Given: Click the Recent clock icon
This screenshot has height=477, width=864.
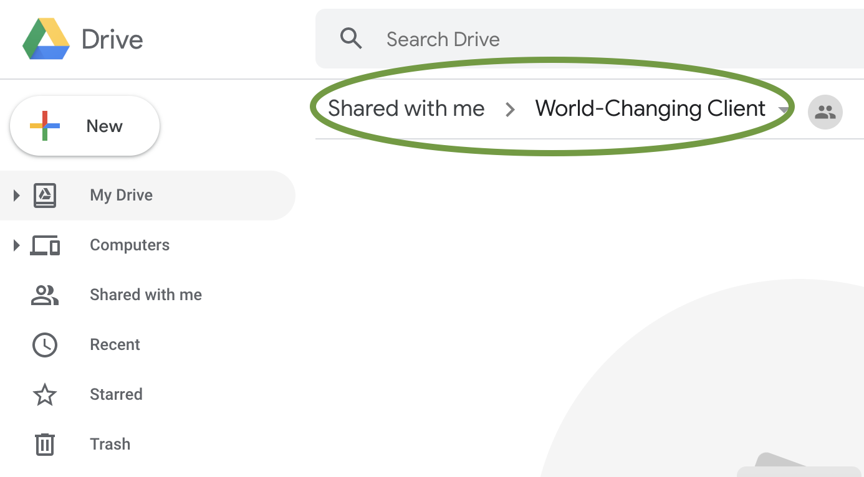Looking at the screenshot, I should tap(45, 345).
